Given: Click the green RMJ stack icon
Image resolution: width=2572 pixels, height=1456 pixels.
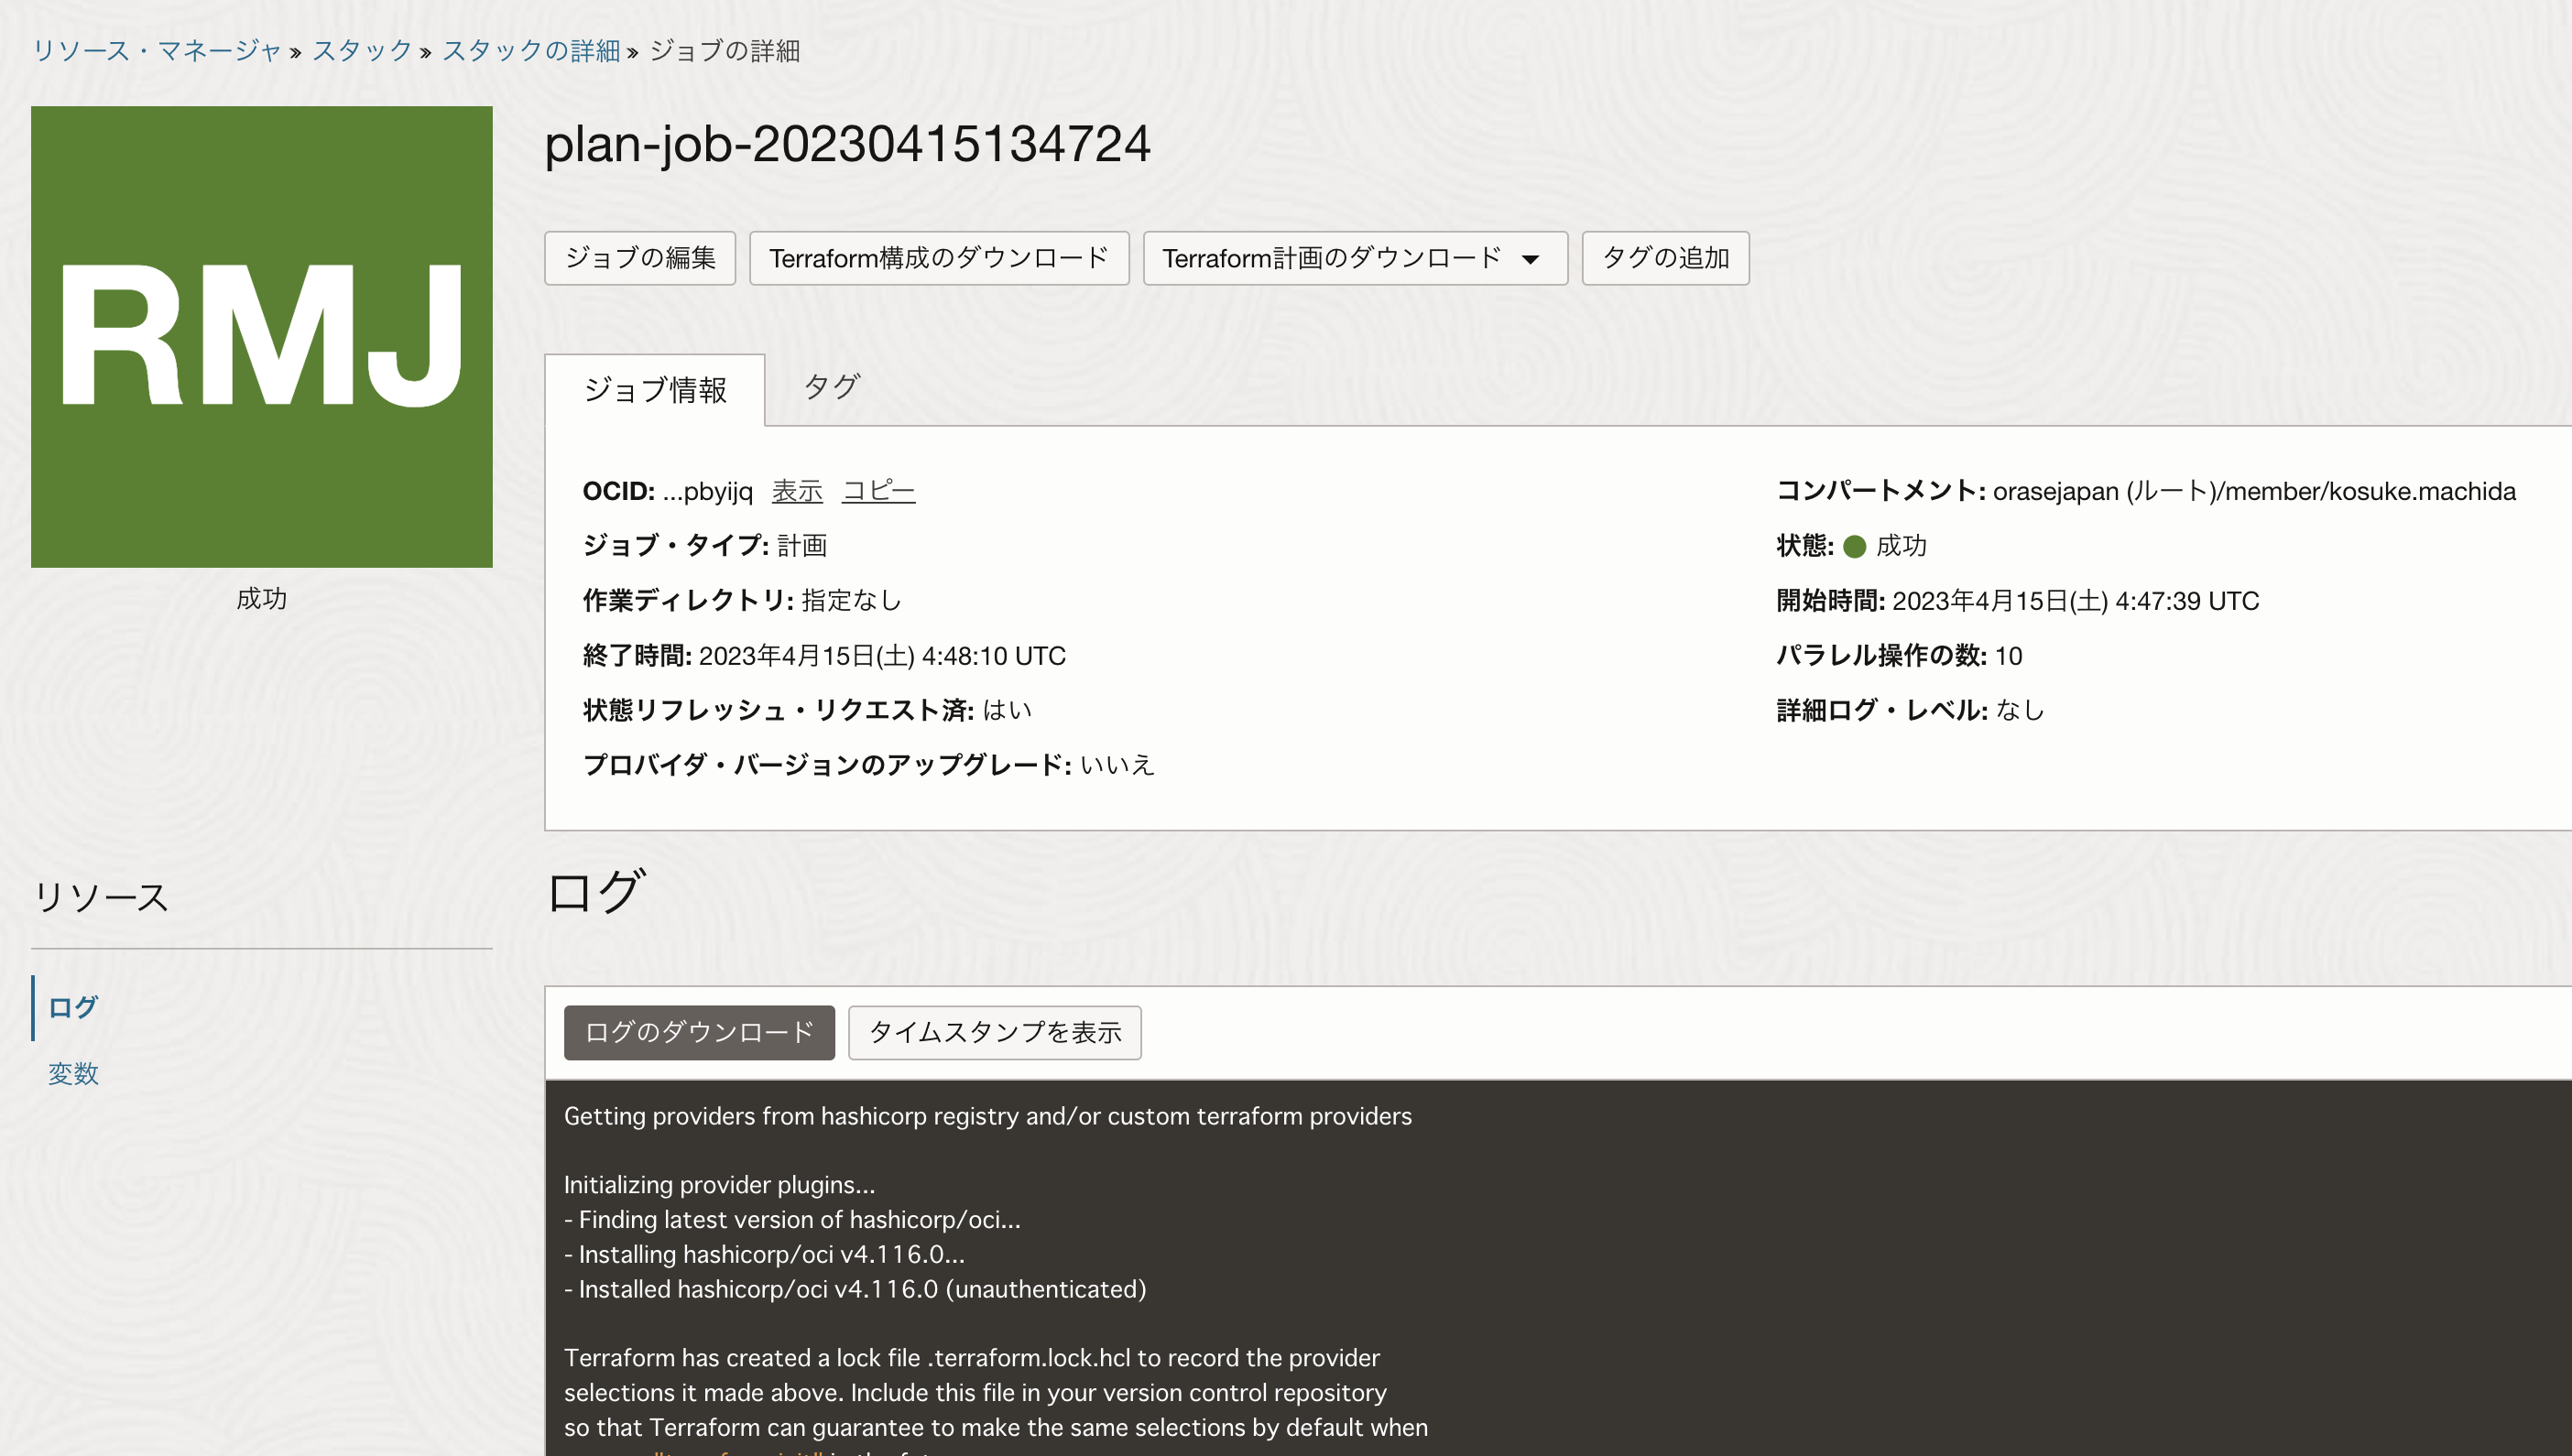Looking at the screenshot, I should (x=262, y=336).
